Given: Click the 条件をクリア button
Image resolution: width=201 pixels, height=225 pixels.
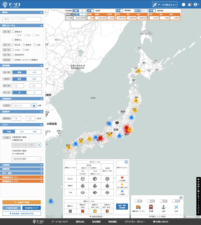Looking at the screenshot, I should click(31, 208).
